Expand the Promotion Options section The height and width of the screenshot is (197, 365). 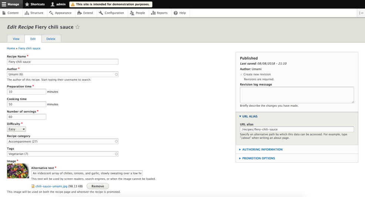point(258,158)
